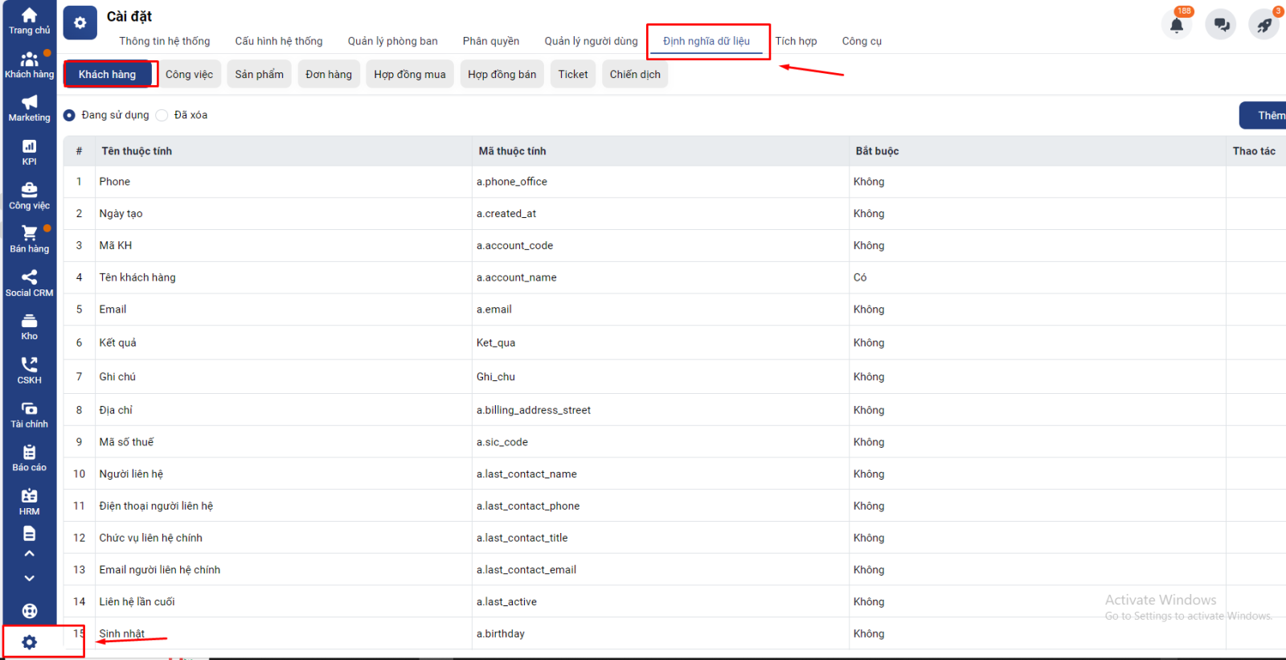Switch to Tích hợp tab

click(796, 41)
